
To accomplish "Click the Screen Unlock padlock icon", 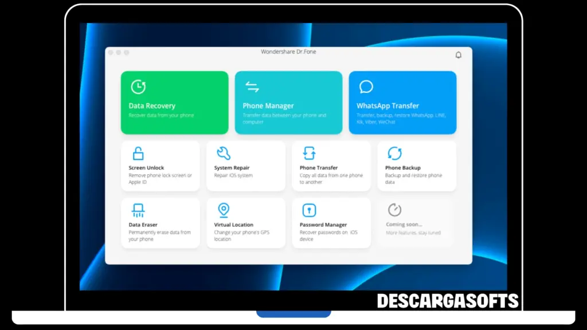I will pos(139,153).
